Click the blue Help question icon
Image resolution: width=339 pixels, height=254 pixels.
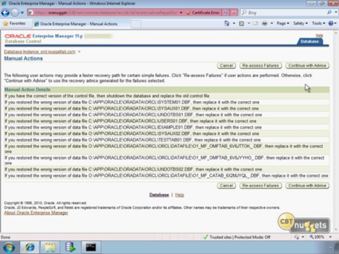coord(331,23)
